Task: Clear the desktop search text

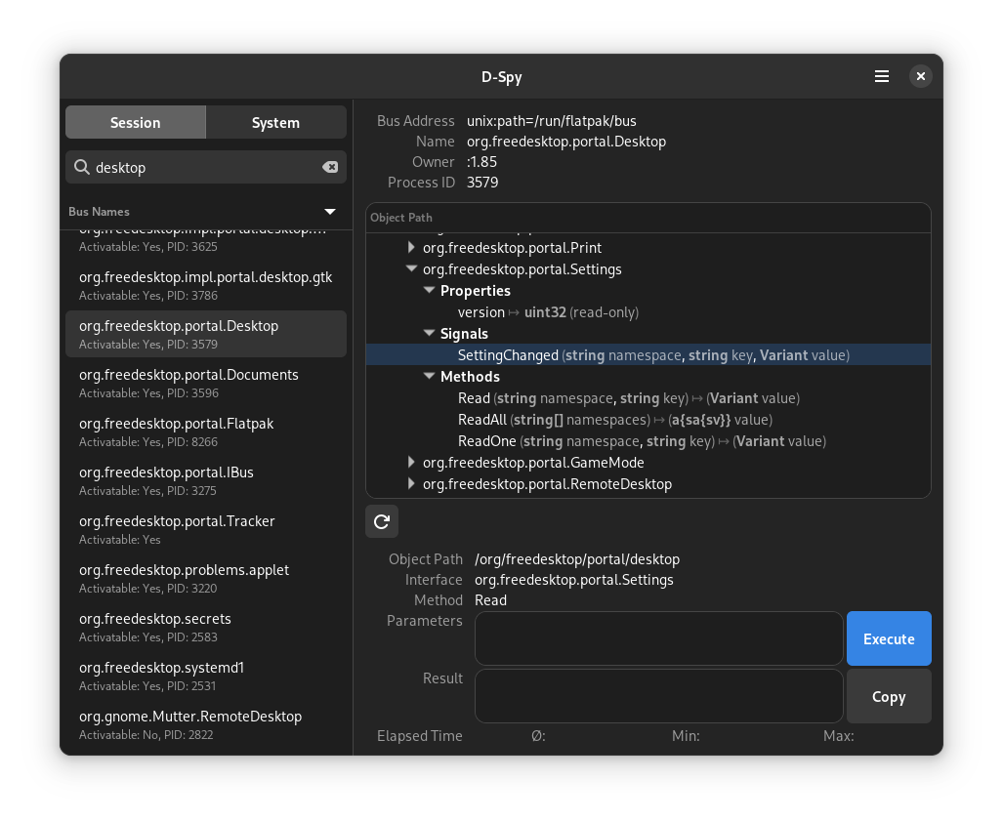Action: (x=330, y=167)
